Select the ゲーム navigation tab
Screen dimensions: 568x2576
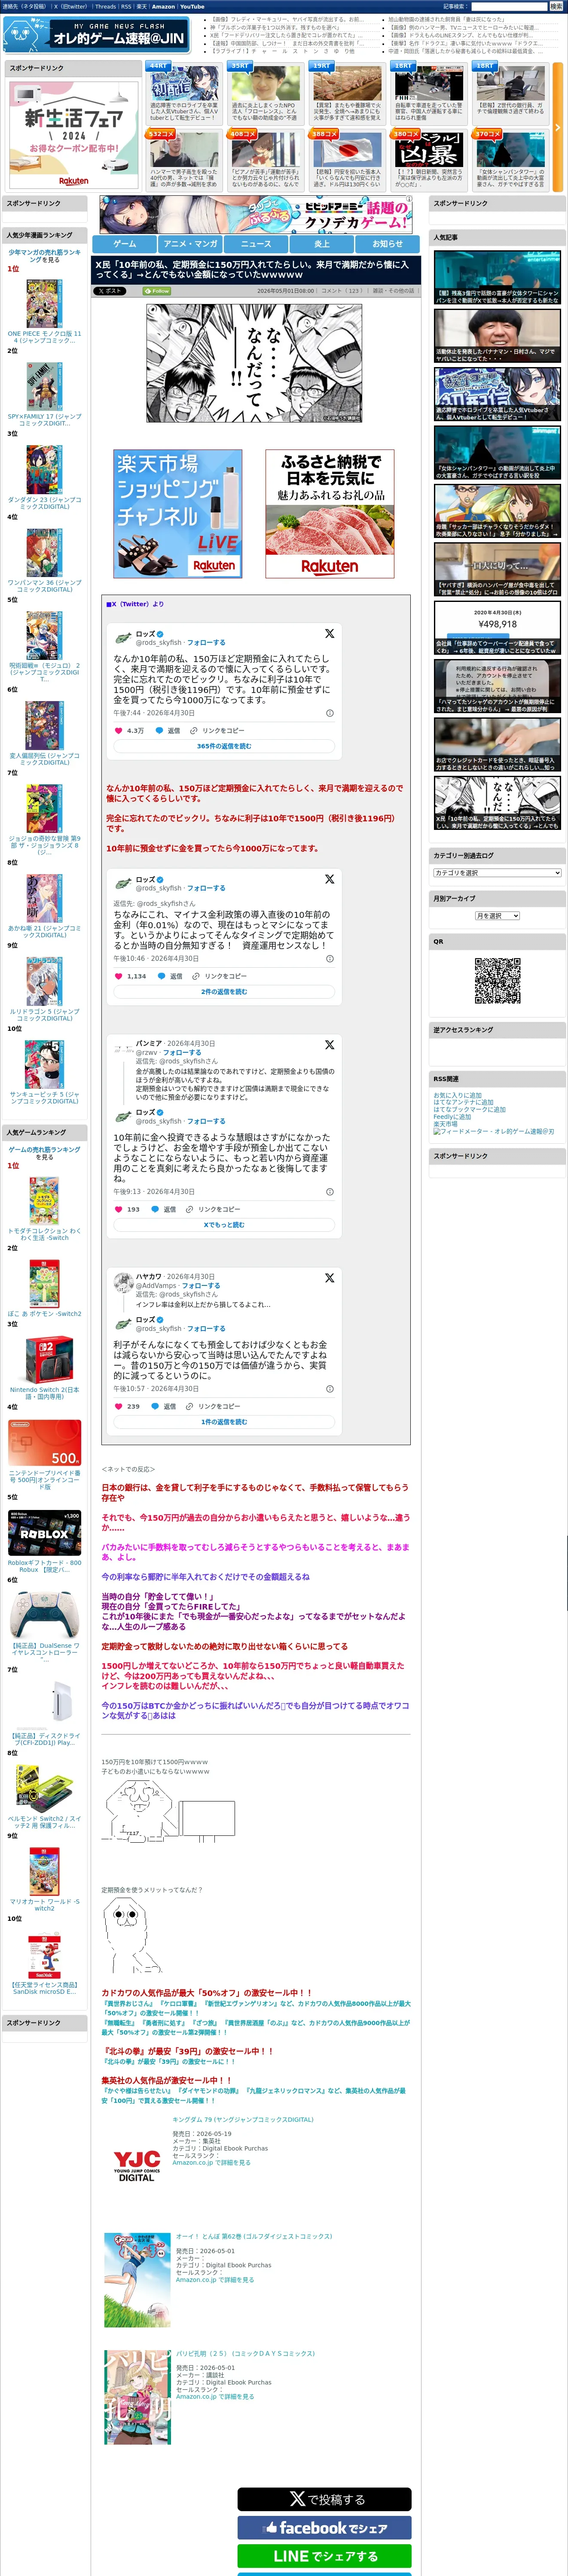(x=125, y=243)
